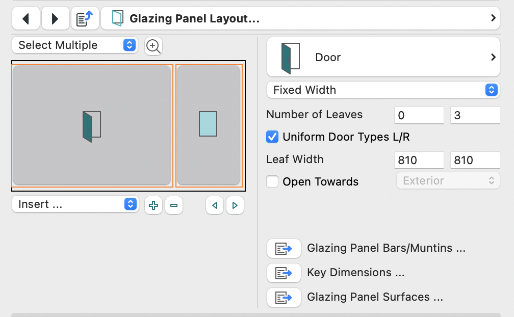This screenshot has width=514, height=317.
Task: Open the Door type selector
Action: tap(383, 57)
